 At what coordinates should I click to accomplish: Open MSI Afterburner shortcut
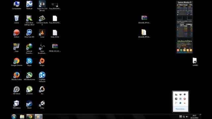tap(29, 76)
